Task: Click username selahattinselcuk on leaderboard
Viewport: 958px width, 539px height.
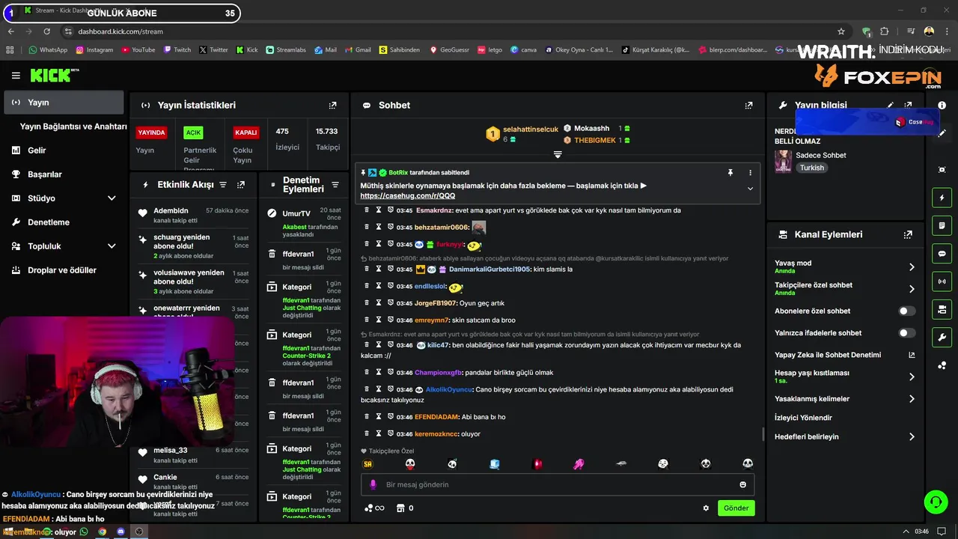Action: coord(531,130)
